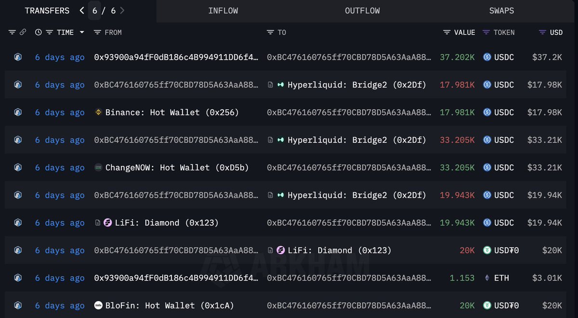Image resolution: width=578 pixels, height=318 pixels.
Task: Open Hyperliquid: Bridge2 link in 17.981K row
Action: [x=357, y=85]
